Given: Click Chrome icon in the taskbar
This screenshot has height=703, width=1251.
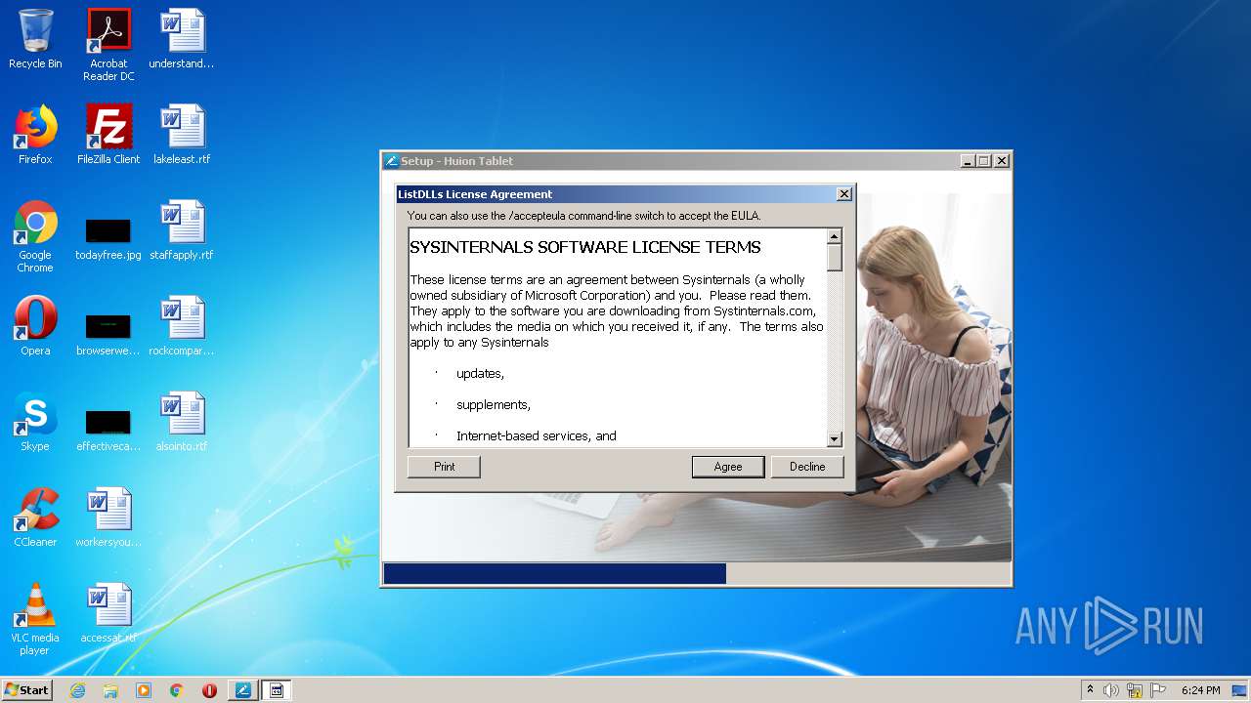Looking at the screenshot, I should [177, 690].
